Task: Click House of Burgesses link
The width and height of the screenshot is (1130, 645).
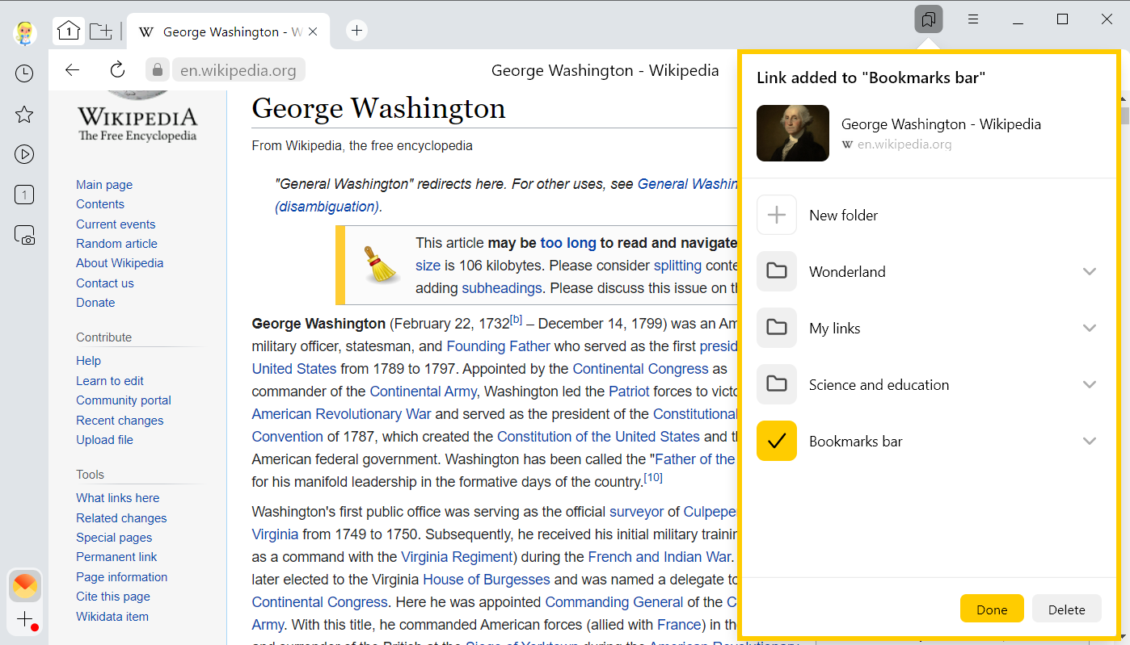Action: pyautogui.click(x=487, y=580)
